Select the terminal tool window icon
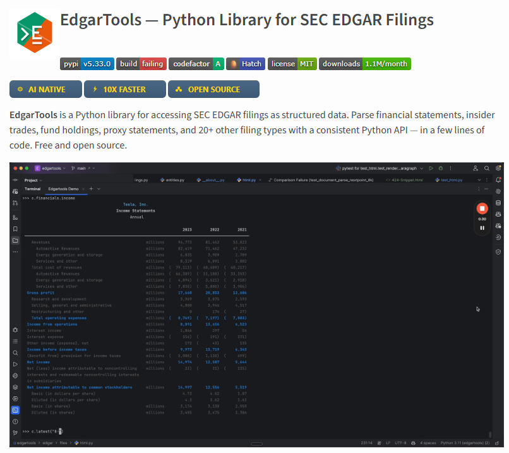The height and width of the screenshot is (453, 509). (15, 410)
